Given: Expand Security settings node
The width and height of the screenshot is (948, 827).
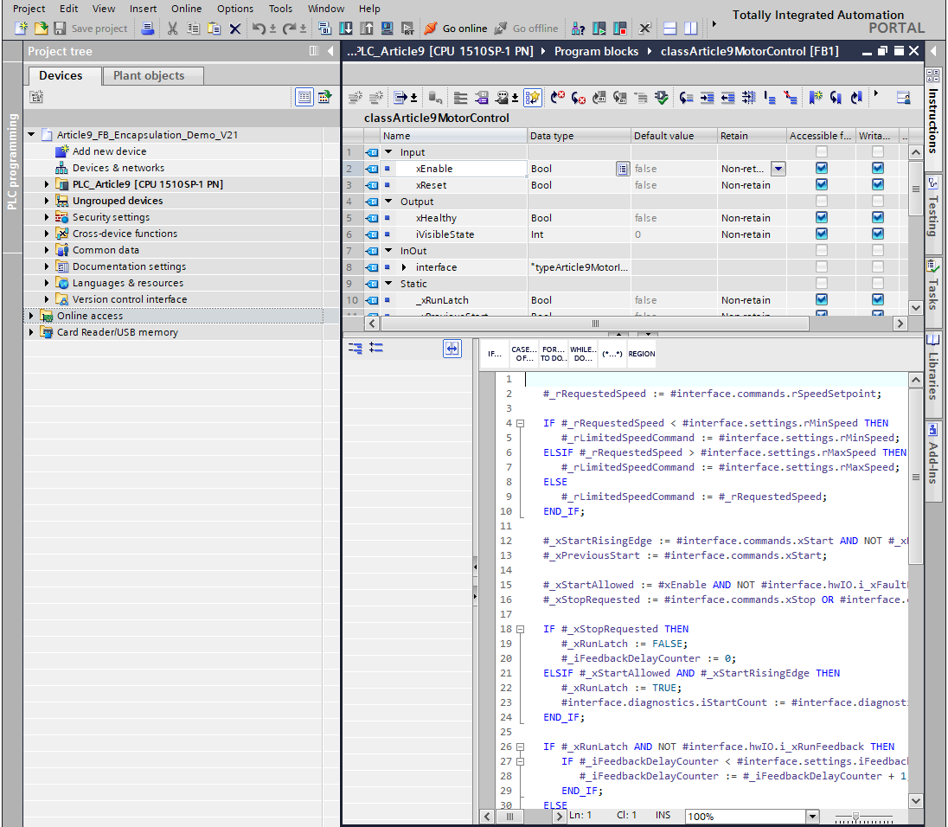Looking at the screenshot, I should pyautogui.click(x=47, y=217).
